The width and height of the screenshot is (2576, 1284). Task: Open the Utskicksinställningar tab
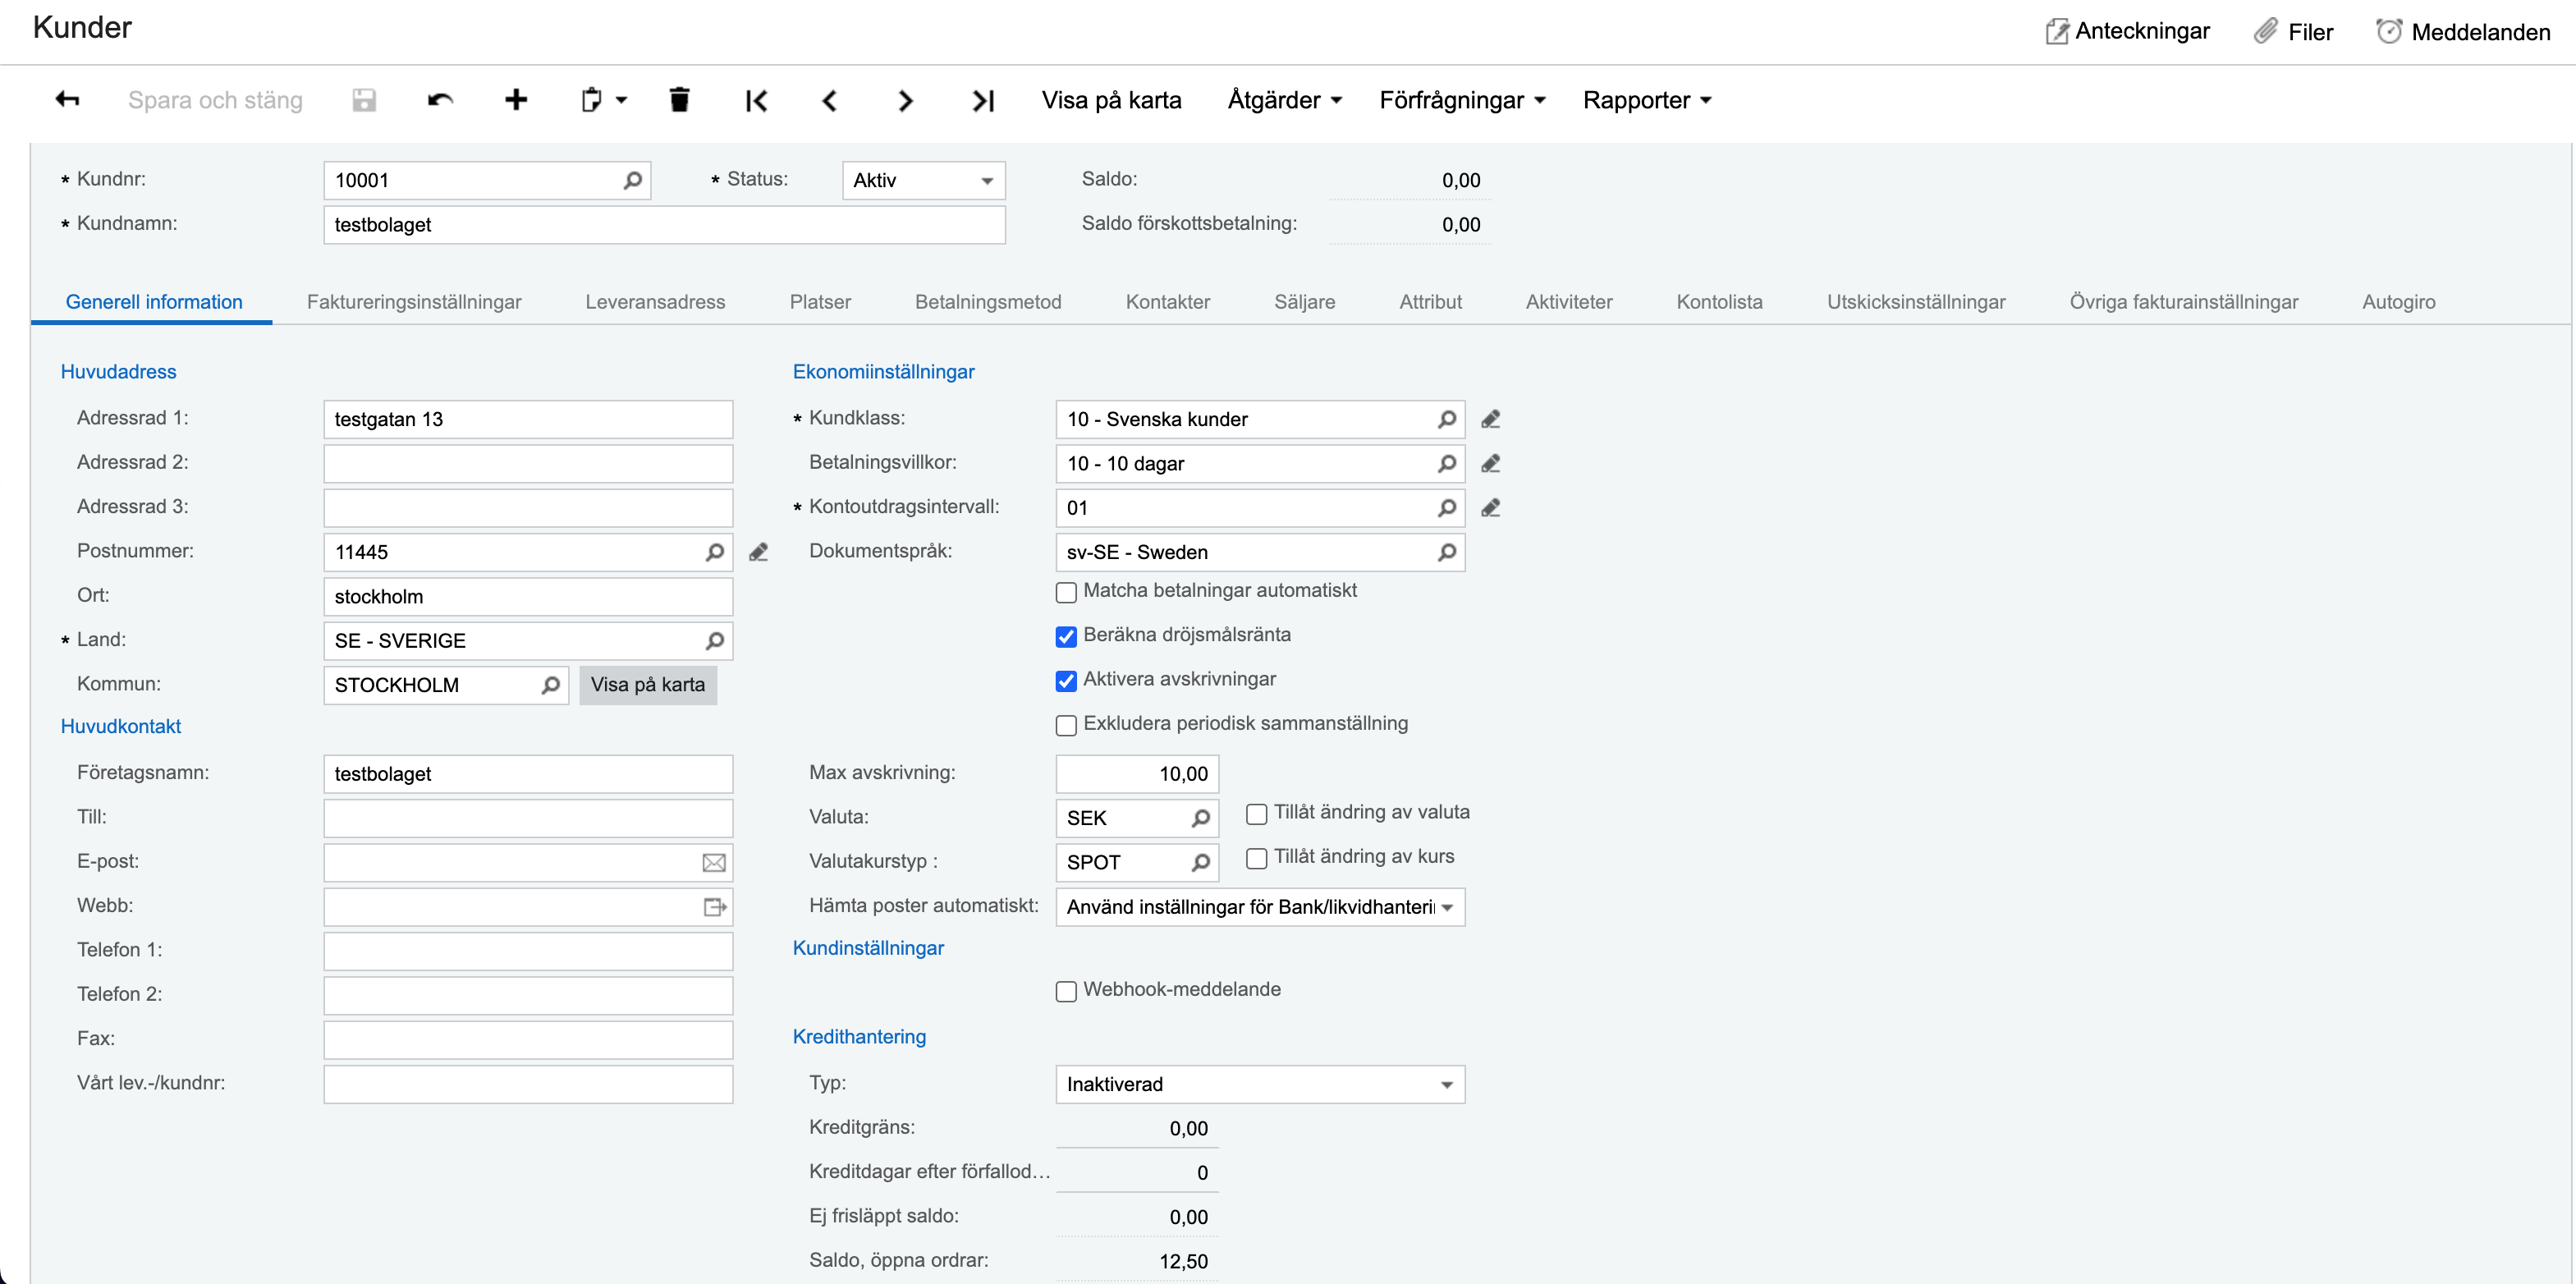coord(1916,302)
